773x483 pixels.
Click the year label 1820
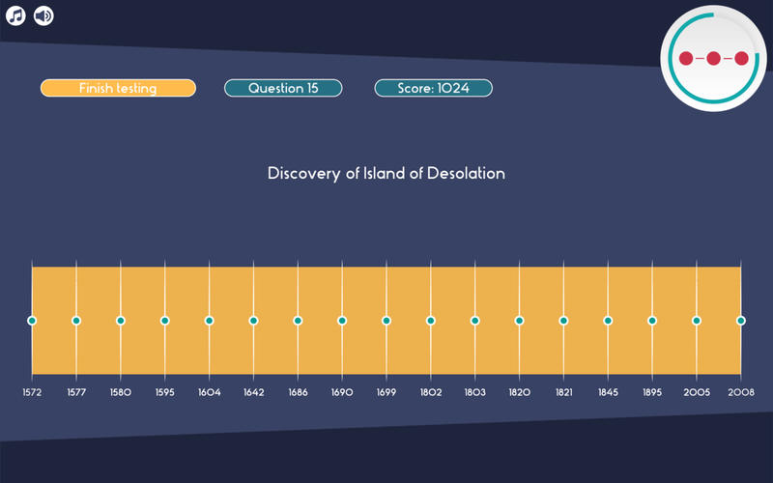(x=519, y=392)
